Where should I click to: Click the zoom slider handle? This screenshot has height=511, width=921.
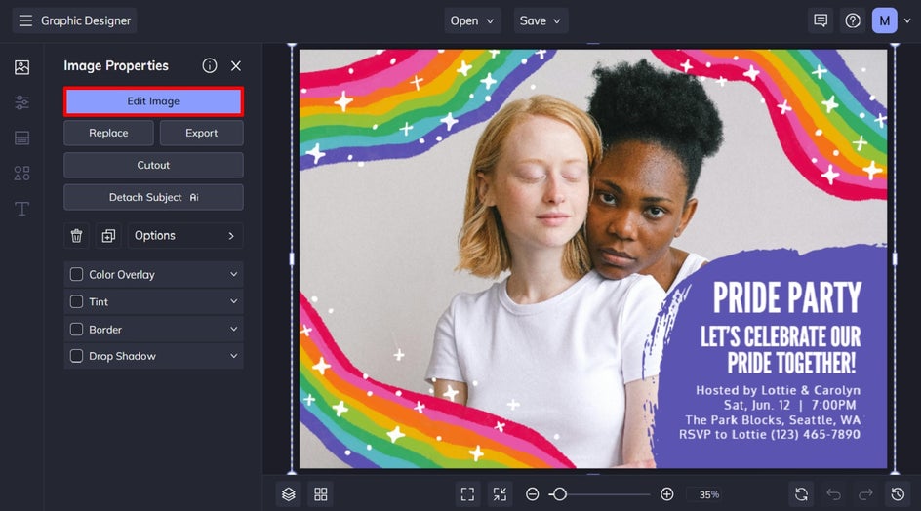559,494
